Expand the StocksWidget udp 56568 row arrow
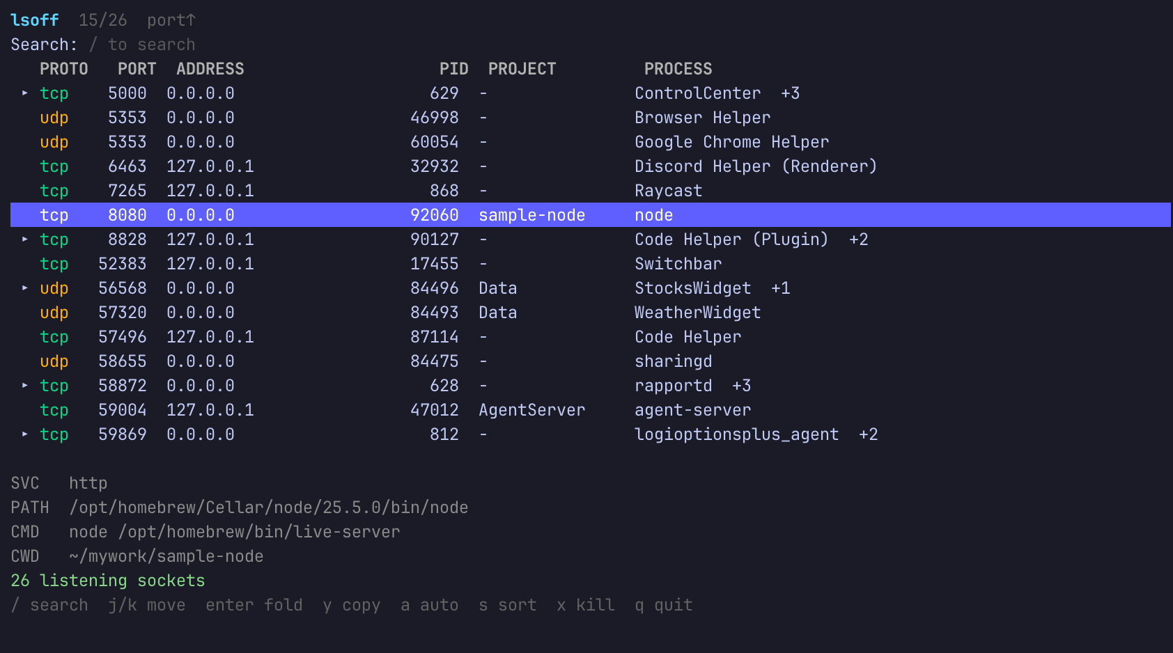 click(x=25, y=288)
